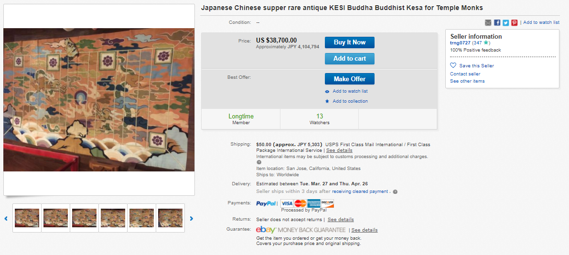
Task: Click the heart icon to save seller
Action: click(453, 65)
